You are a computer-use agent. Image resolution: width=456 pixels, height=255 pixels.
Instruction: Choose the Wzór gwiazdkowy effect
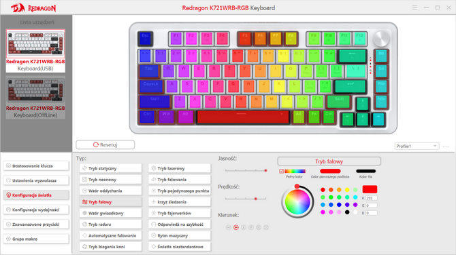110,213
